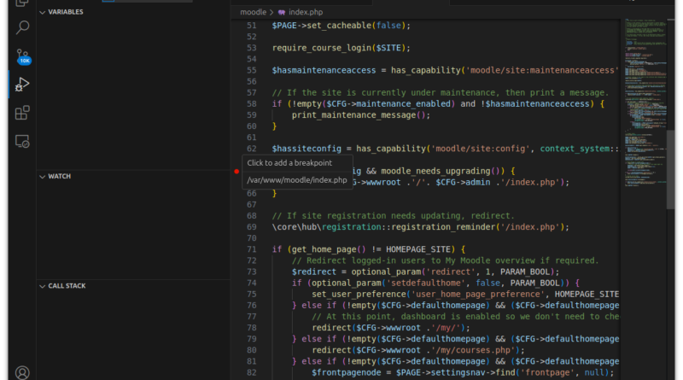Open the Explorer view at top of activity bar
Viewport: 683px width, 380px height.
[x=22, y=3]
